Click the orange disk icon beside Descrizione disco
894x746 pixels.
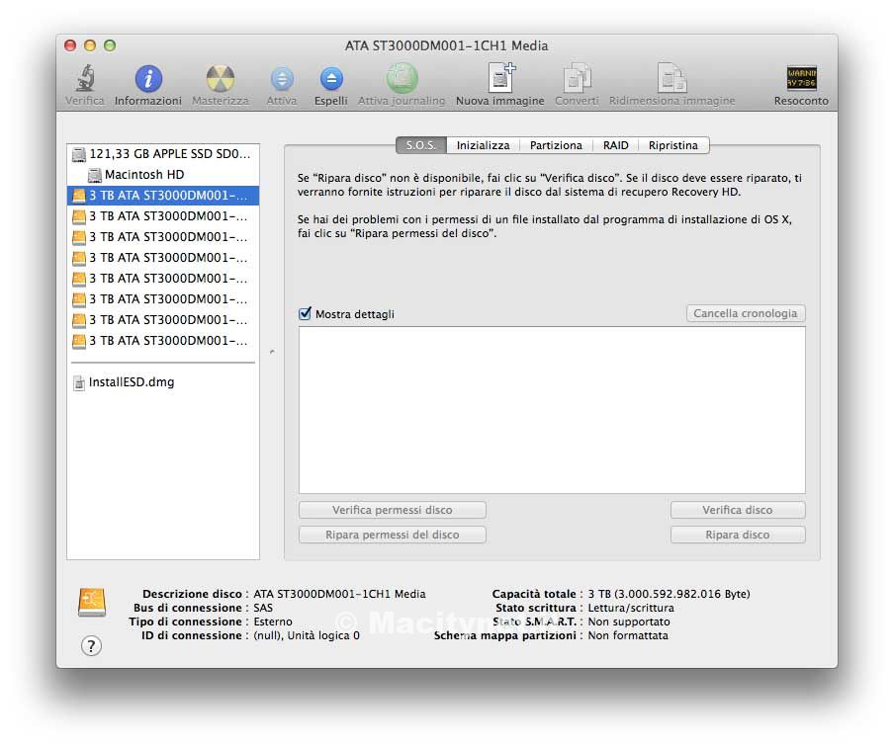[92, 603]
